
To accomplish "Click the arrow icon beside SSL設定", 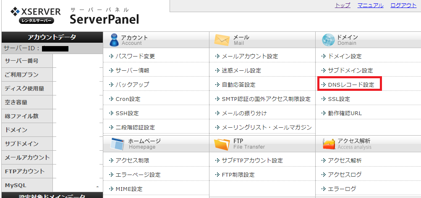I will coord(324,99).
